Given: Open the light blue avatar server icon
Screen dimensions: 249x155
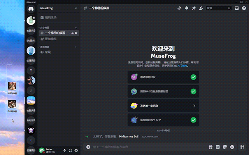Looking at the screenshot, I should (31, 51).
